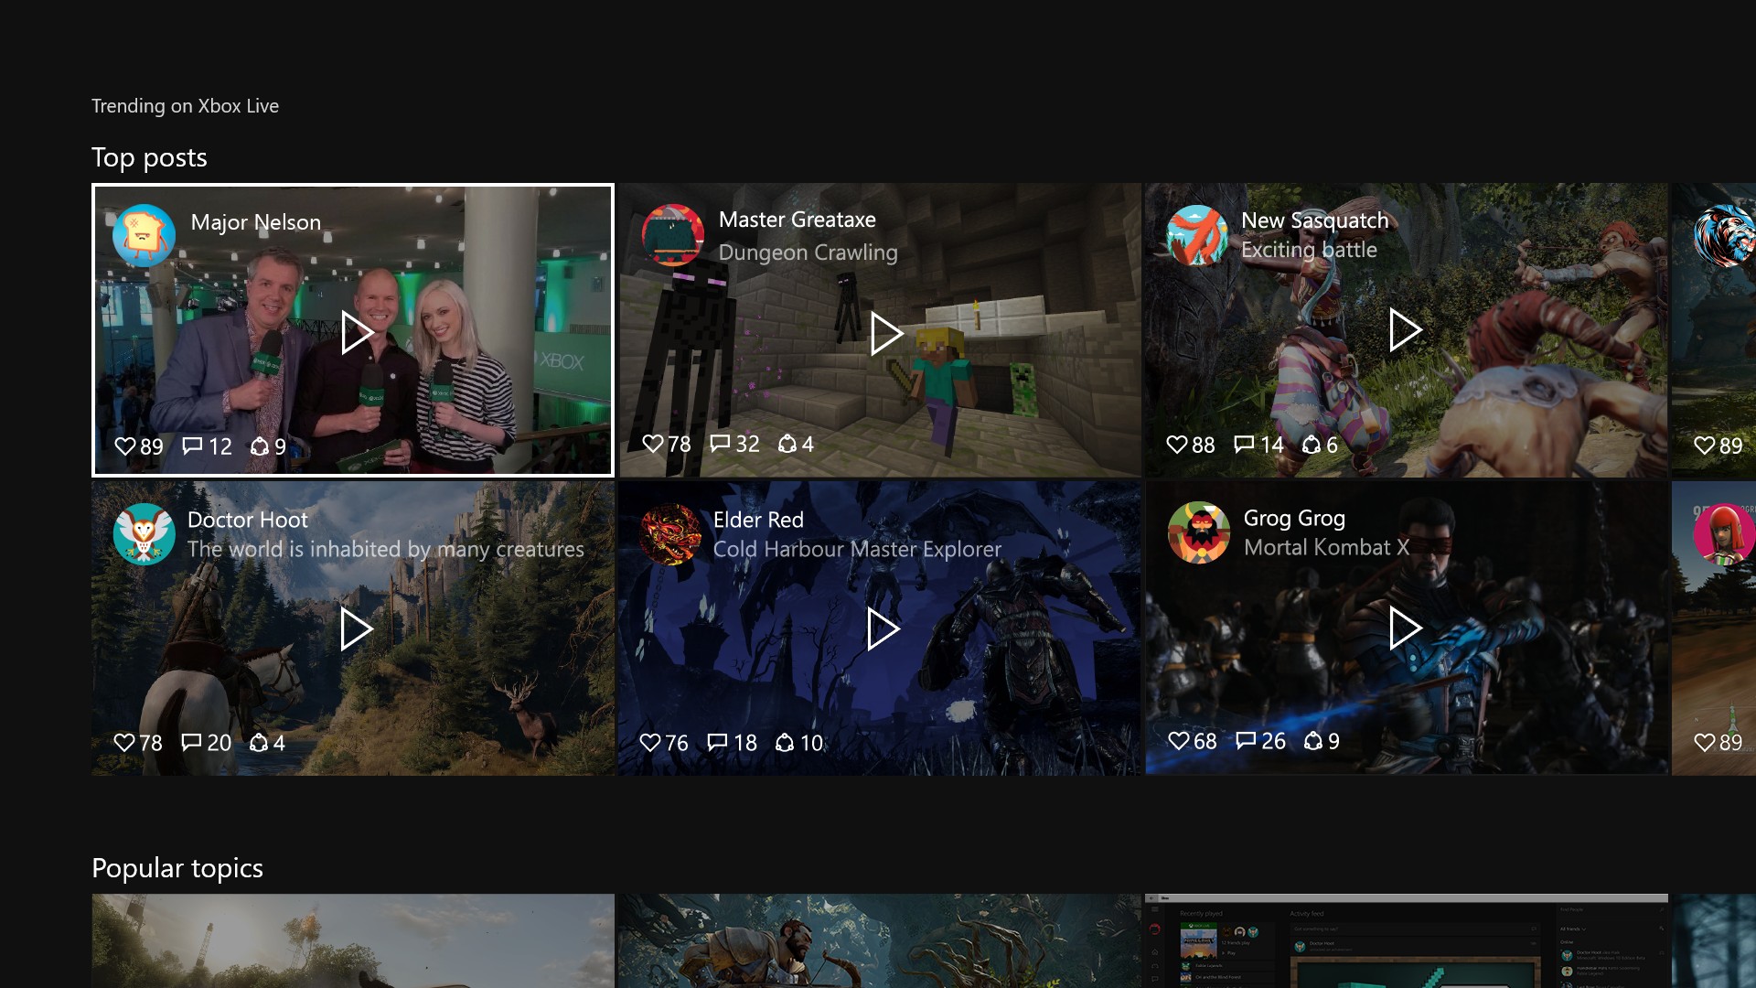The height and width of the screenshot is (988, 1756).
Task: Share New Sasquatch's Exciting battle post
Action: tap(1312, 445)
